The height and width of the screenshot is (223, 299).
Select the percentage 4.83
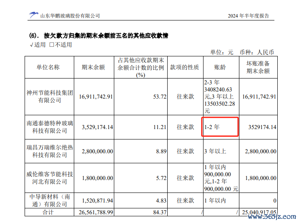161,201
